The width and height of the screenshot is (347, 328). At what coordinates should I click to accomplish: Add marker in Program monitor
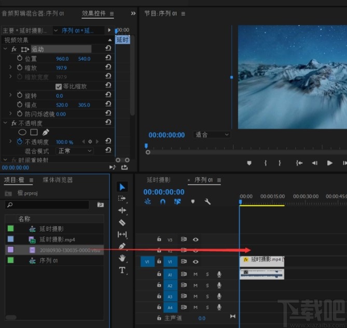(249, 163)
